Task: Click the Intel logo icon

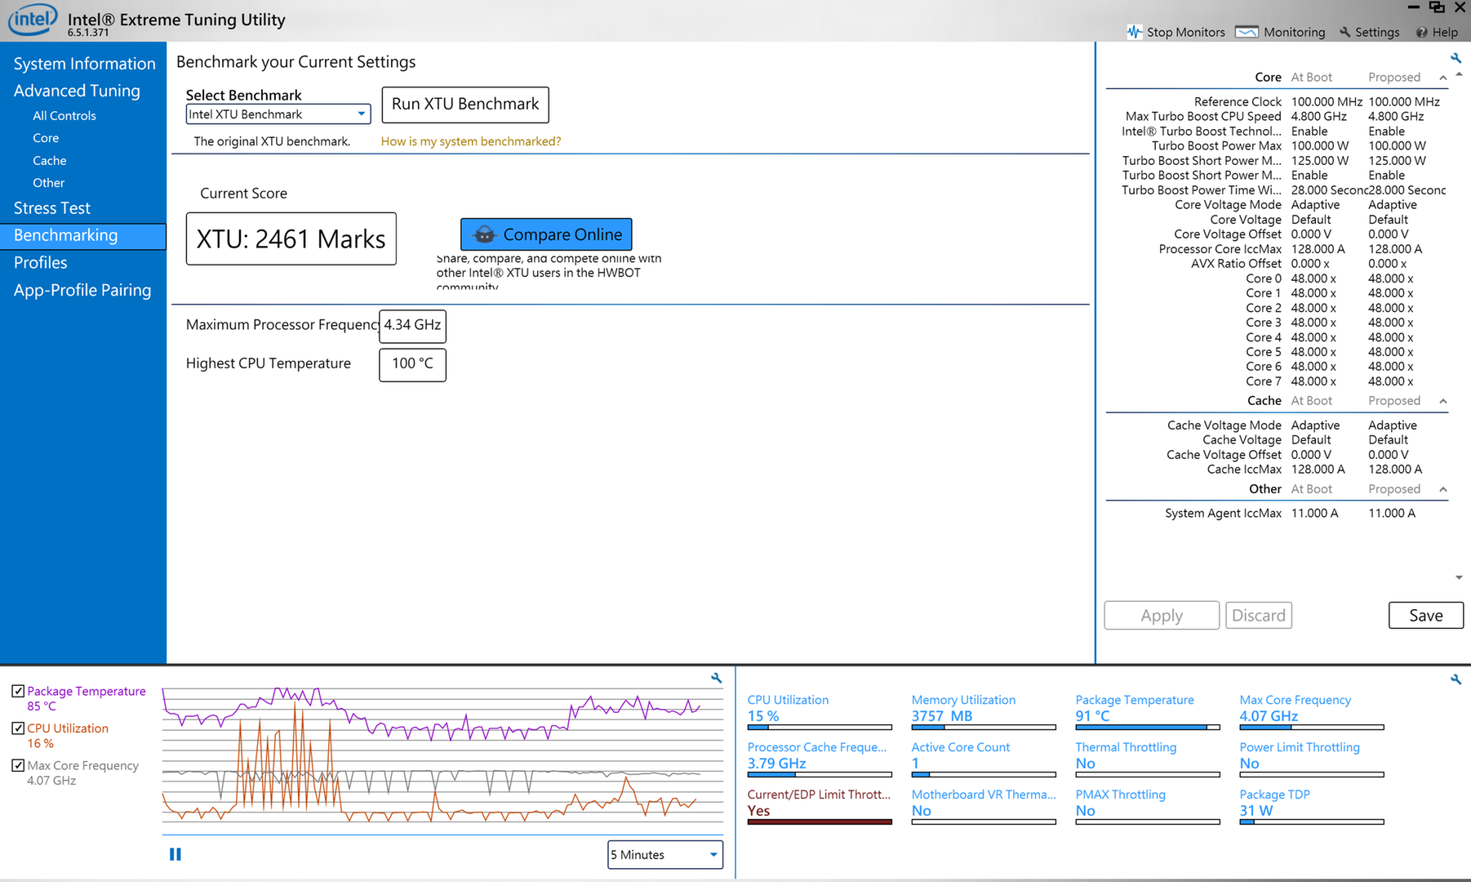Action: pos(32,20)
